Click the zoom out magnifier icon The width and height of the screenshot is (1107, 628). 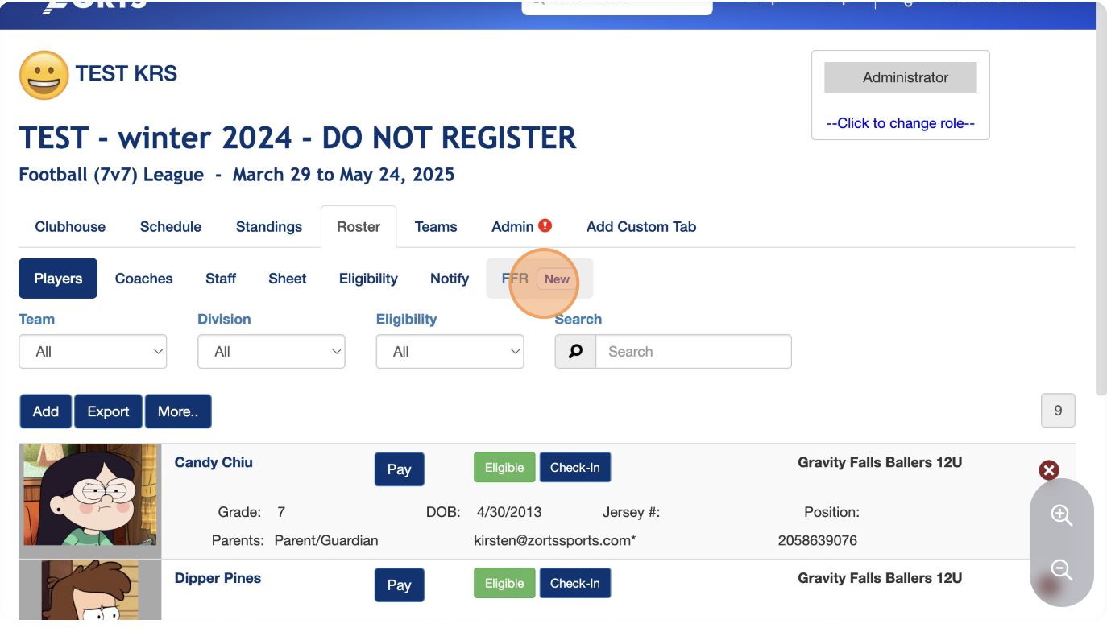1062,570
